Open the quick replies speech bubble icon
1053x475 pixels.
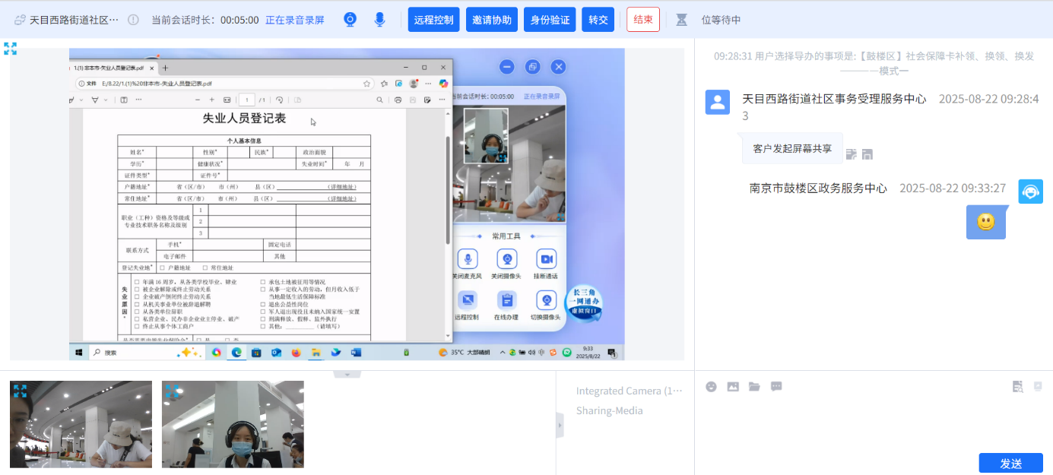point(776,386)
